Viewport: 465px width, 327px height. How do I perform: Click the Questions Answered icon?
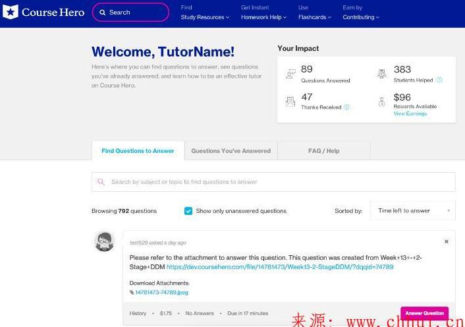point(290,74)
